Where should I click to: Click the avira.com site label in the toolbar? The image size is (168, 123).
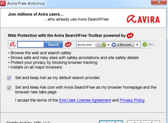pyautogui.click(x=85, y=45)
